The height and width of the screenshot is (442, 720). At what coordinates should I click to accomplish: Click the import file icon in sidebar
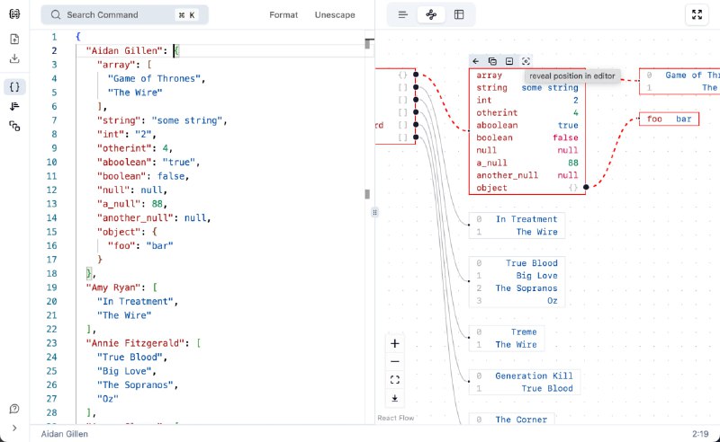click(14, 40)
